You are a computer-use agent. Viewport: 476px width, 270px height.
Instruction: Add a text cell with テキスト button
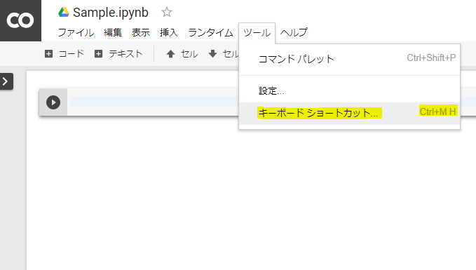coord(118,54)
